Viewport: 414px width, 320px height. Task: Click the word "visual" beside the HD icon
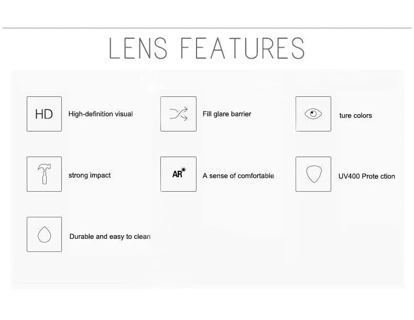tap(124, 114)
